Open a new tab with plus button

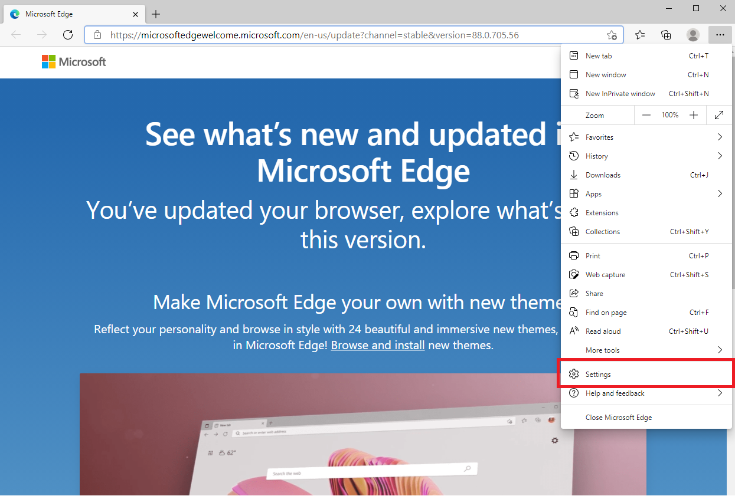click(156, 14)
